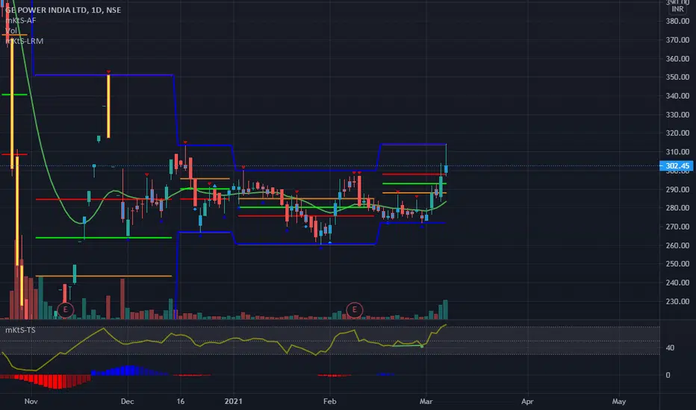Click the Nov label on time axis
This screenshot has width=696, height=410.
coord(31,401)
